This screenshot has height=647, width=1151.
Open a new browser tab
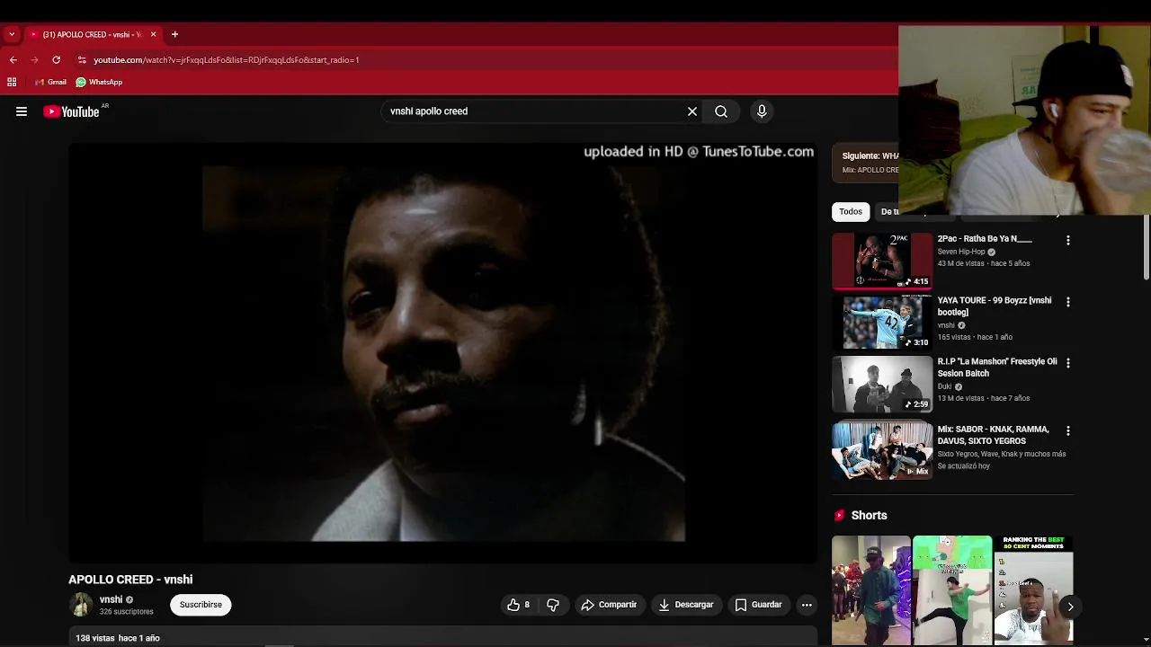click(x=174, y=34)
